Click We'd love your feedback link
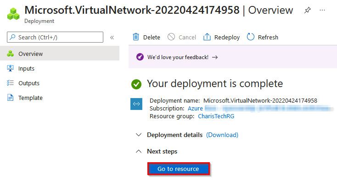 pos(178,57)
